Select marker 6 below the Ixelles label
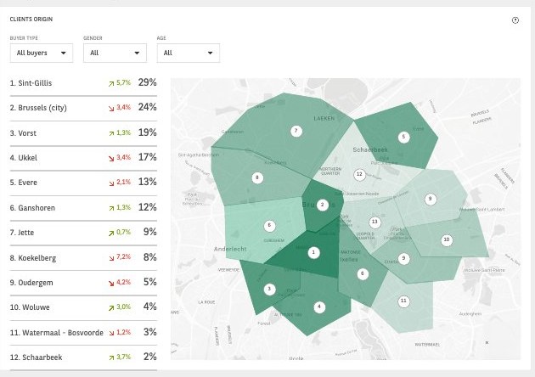Image resolution: width=535 pixels, height=377 pixels. (363, 274)
